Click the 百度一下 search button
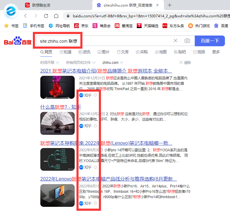The width and height of the screenshot is (230, 211). click(210, 41)
